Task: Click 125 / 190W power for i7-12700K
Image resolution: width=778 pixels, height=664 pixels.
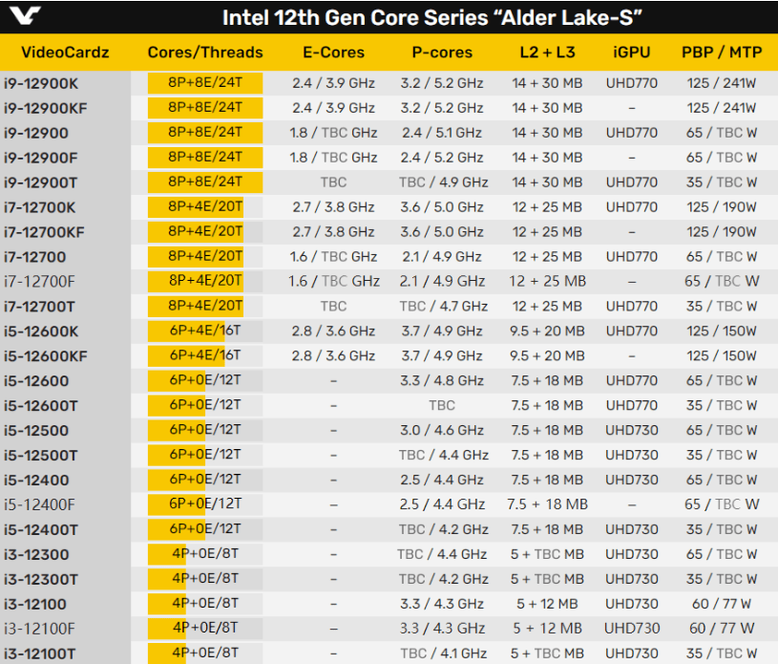Action: click(722, 207)
